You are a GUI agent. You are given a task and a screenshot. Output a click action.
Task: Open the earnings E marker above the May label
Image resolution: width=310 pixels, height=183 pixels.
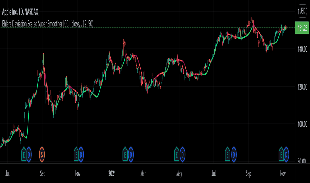[177, 154]
